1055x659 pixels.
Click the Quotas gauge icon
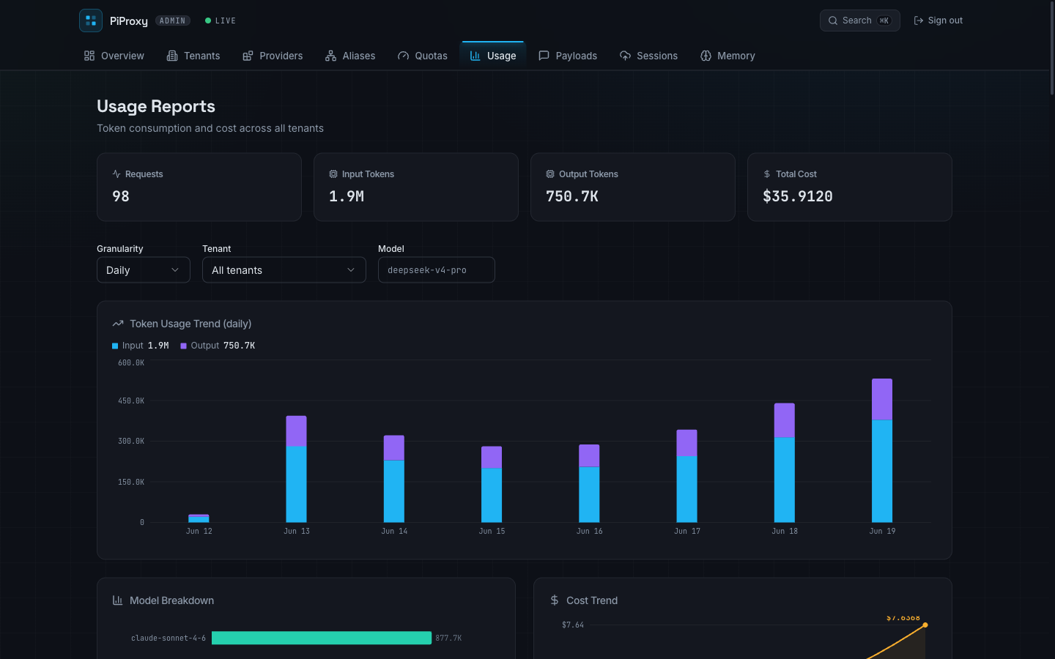coord(404,56)
